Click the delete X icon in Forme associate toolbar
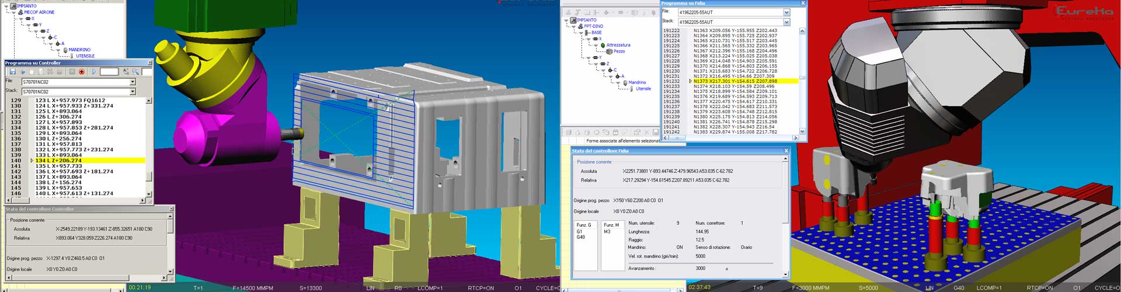This screenshot has height=292, width=1121. 646,133
